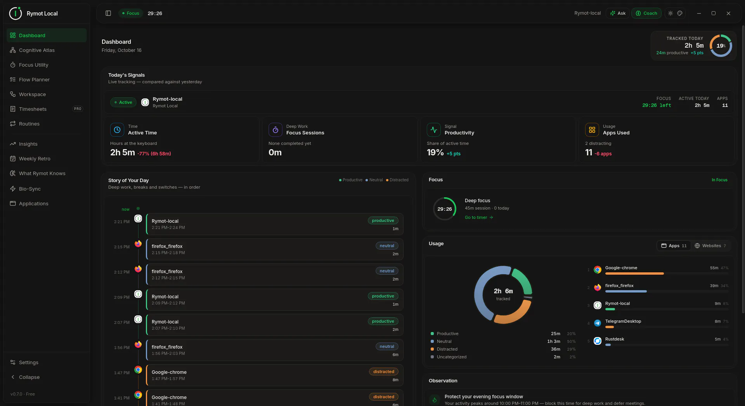
Task: Click the Active status badge
Action: [x=123, y=102]
